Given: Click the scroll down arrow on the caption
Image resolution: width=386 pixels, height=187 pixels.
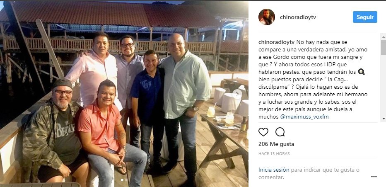Looking at the screenshot, I should [383, 119].
